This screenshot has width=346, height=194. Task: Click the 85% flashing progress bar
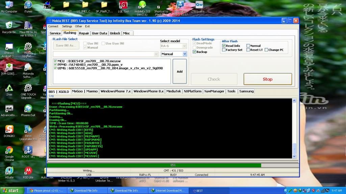coord(173,165)
